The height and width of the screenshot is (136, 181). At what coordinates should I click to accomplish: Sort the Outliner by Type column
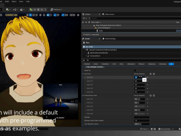[x=177, y=22]
